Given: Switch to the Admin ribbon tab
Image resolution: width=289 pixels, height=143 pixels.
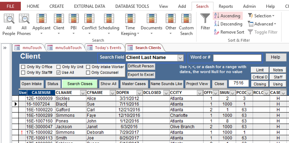Looking at the screenshot, I should pyautogui.click(x=249, y=6).
